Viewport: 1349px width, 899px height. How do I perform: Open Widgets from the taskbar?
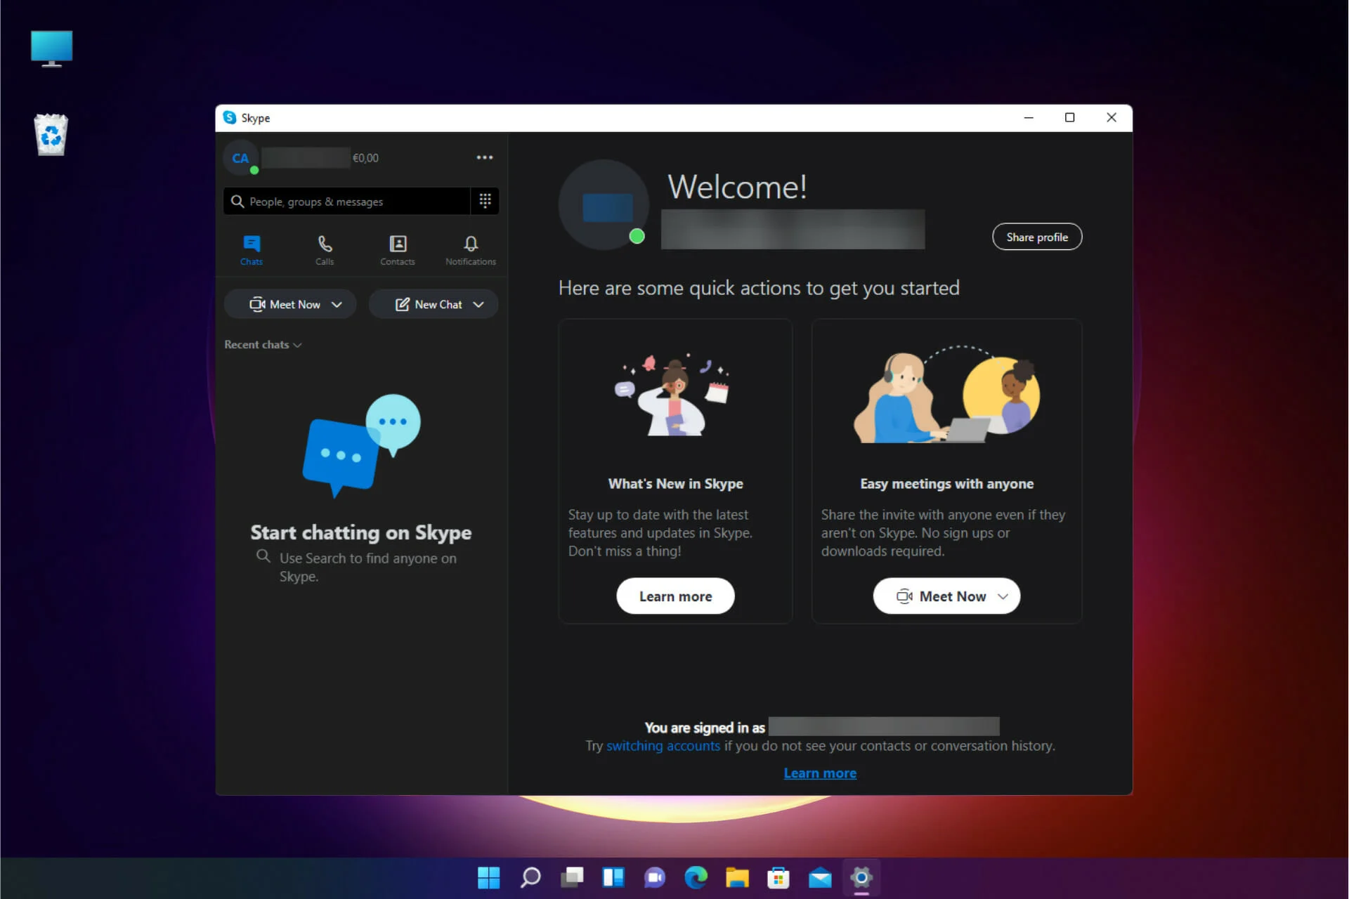(613, 877)
